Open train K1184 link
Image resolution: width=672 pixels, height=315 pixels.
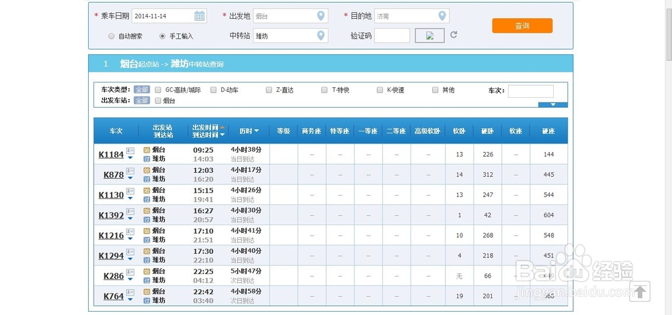[x=111, y=155]
